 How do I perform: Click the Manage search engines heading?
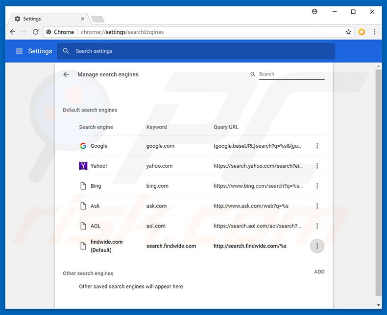click(108, 74)
